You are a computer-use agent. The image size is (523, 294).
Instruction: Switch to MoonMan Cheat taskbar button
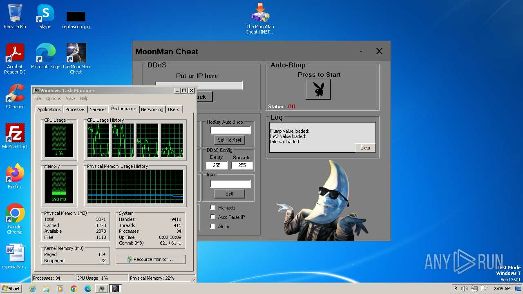(116, 289)
